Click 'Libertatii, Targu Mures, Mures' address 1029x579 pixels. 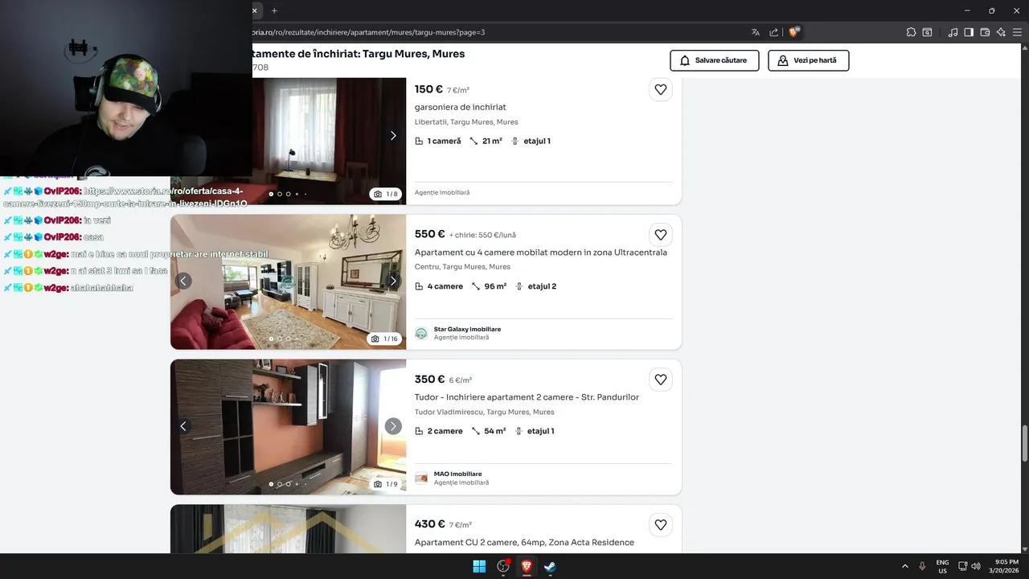[x=466, y=122]
